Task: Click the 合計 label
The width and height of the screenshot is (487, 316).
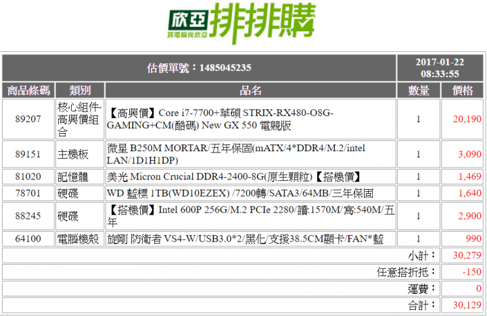Action: tap(421, 305)
